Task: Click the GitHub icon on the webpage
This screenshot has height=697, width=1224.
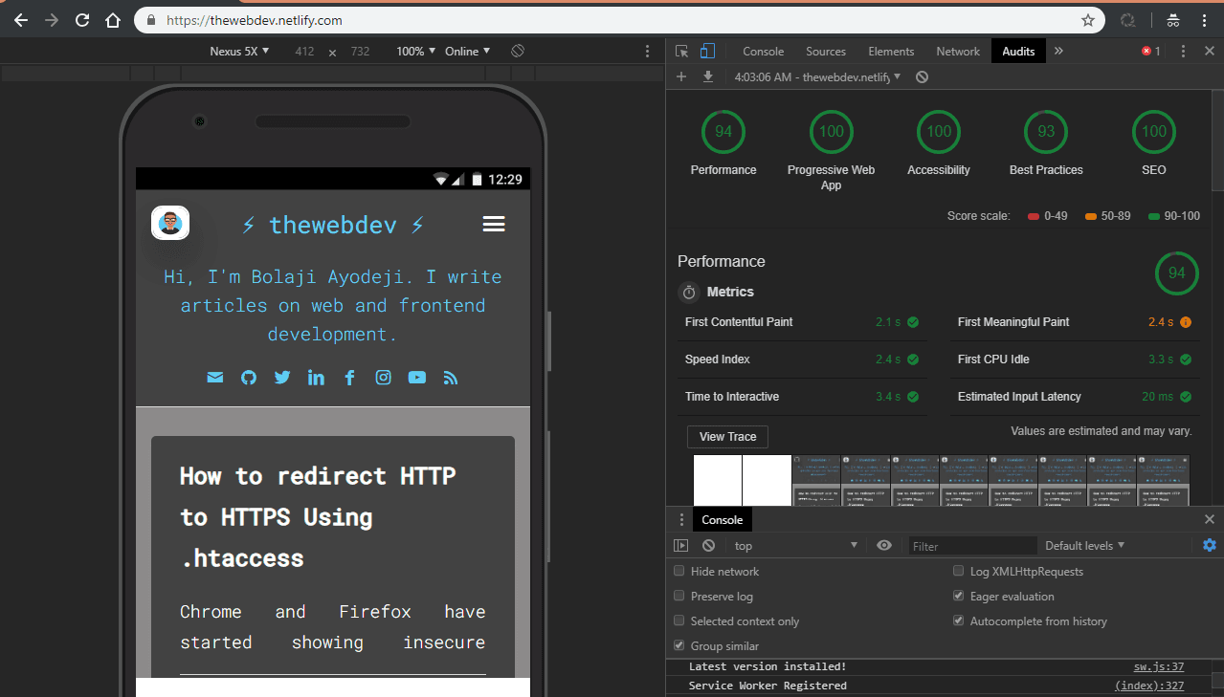Action: pyautogui.click(x=248, y=377)
